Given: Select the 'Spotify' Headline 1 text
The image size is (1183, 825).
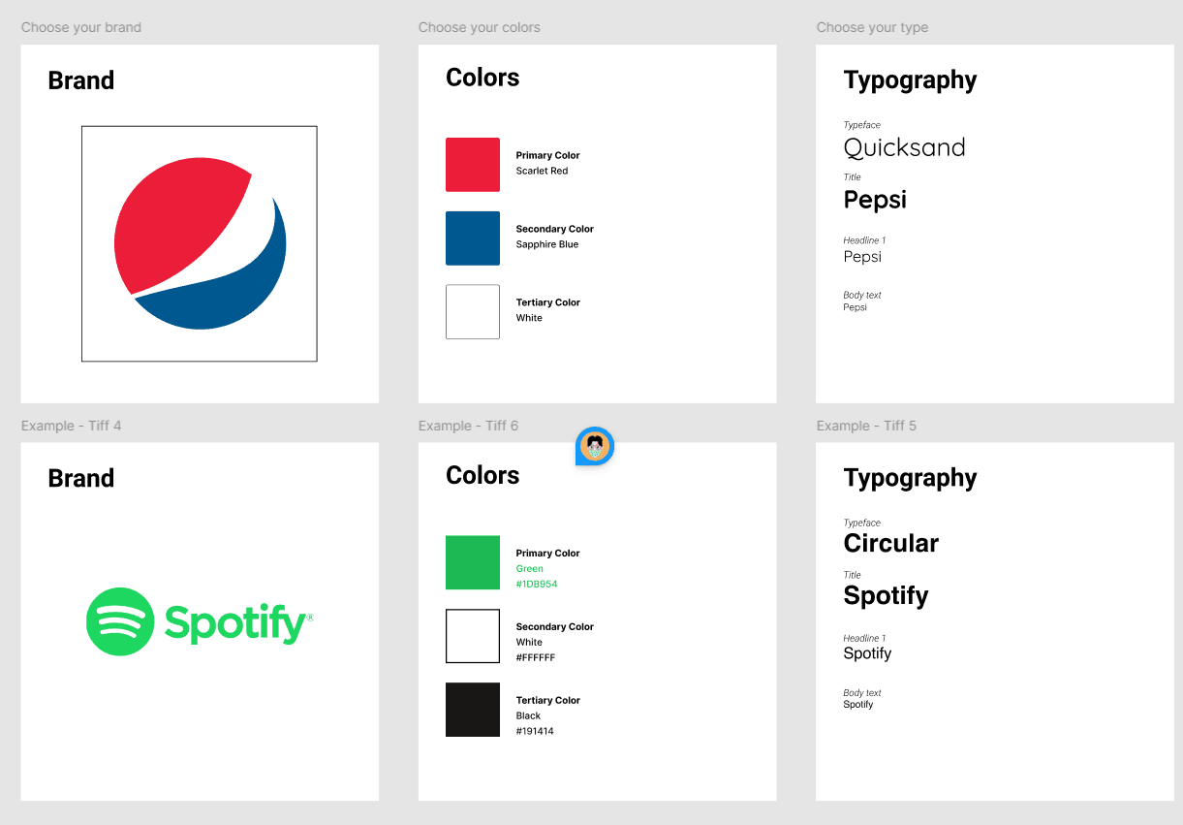Looking at the screenshot, I should [x=867, y=653].
